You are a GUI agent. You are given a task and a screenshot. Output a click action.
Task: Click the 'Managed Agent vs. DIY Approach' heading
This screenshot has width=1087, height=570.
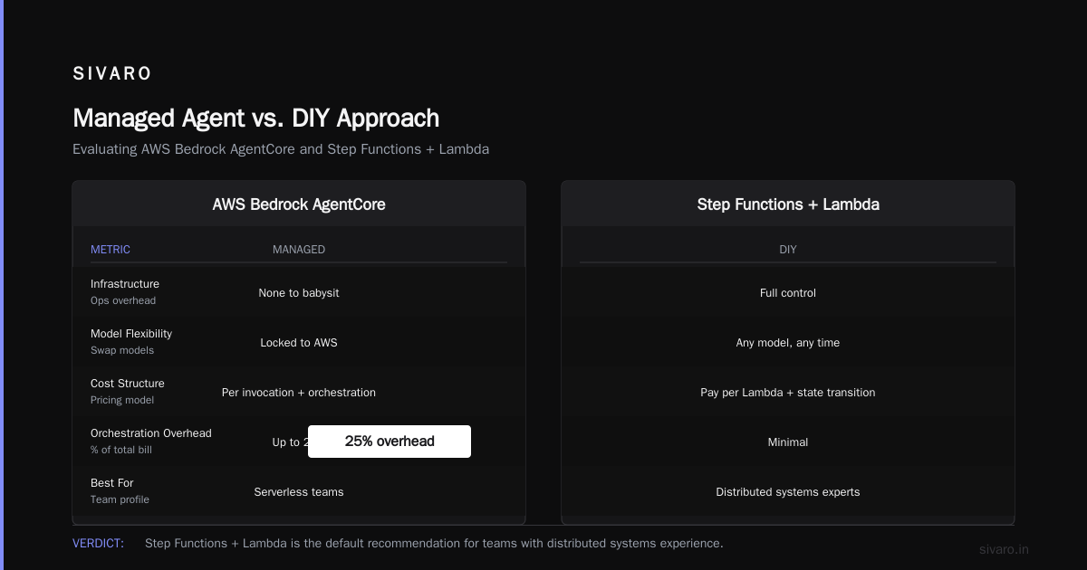tap(256, 119)
